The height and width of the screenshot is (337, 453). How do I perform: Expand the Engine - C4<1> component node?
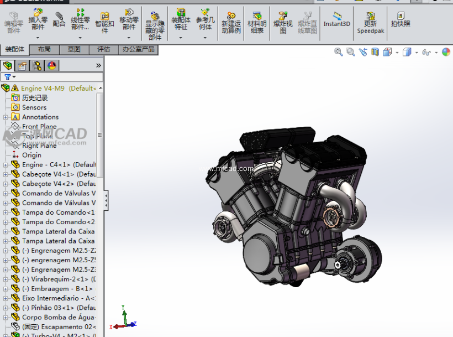6,165
